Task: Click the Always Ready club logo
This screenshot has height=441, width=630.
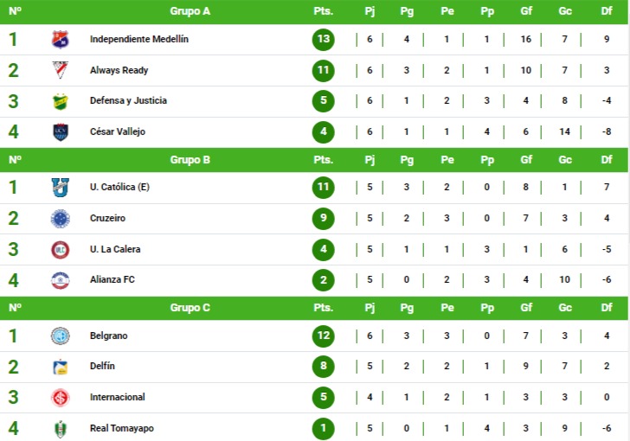Action: [x=60, y=71]
